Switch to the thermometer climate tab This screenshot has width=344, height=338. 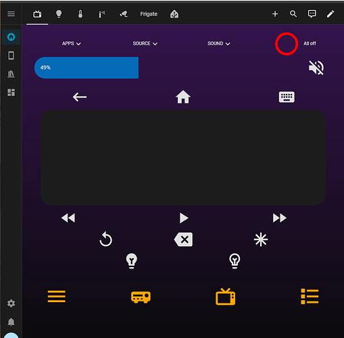[80, 14]
